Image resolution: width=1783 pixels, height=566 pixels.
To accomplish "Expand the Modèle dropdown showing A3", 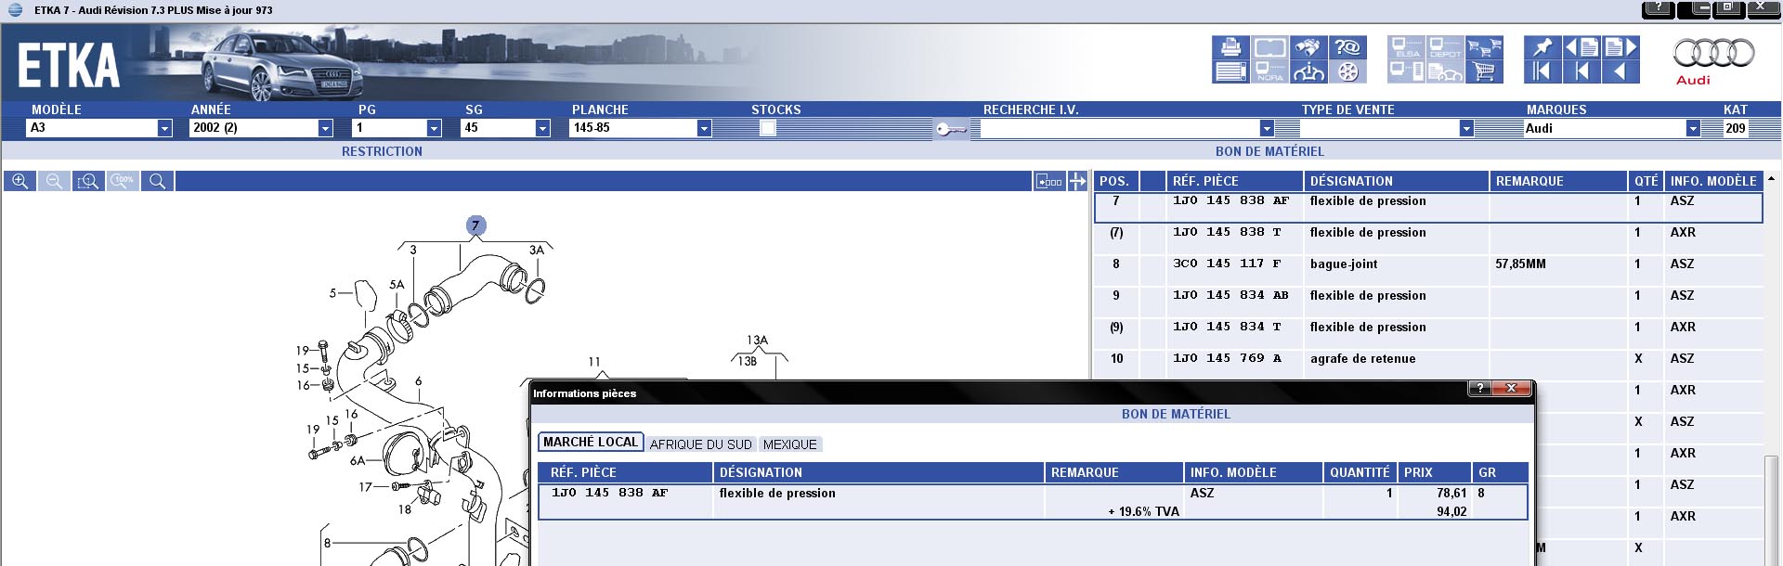I will pos(164,128).
